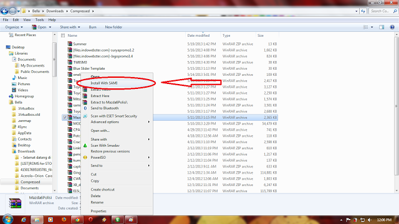Open the view options dropdown arrow
The width and height of the screenshot is (399, 224).
click(x=372, y=27)
